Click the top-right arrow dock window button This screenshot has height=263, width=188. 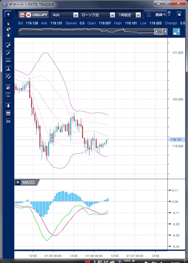[x=179, y=14]
